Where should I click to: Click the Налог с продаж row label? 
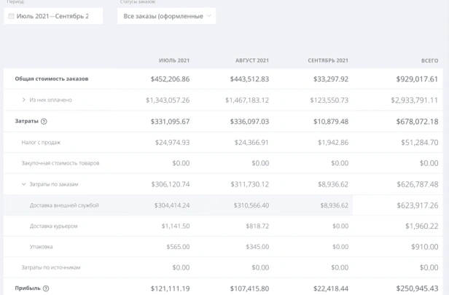coord(41,143)
